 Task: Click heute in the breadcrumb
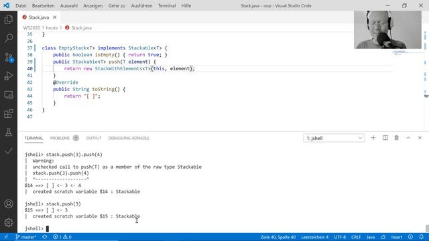[52, 27]
